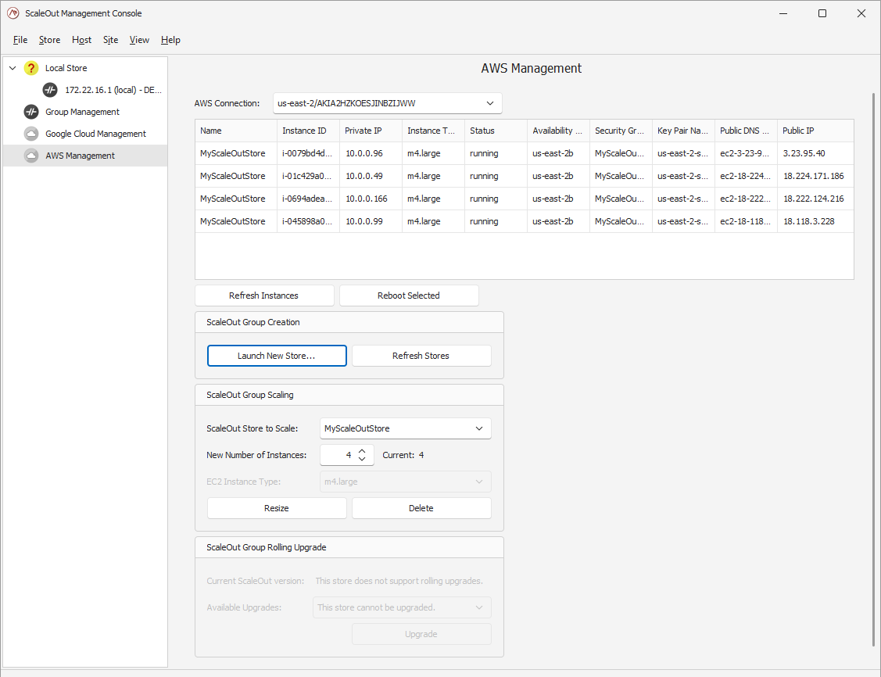Click public IP 18.222.124.216
This screenshot has height=677, width=881.
click(x=814, y=199)
